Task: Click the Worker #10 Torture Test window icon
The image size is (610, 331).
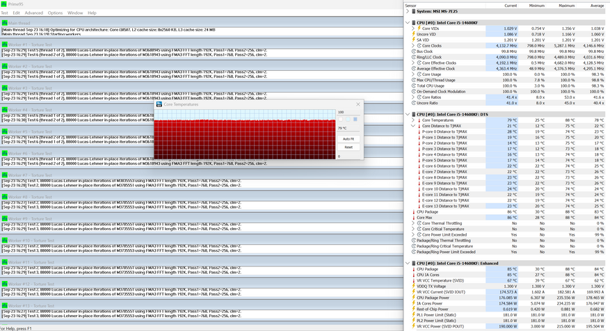Action: [x=5, y=240]
